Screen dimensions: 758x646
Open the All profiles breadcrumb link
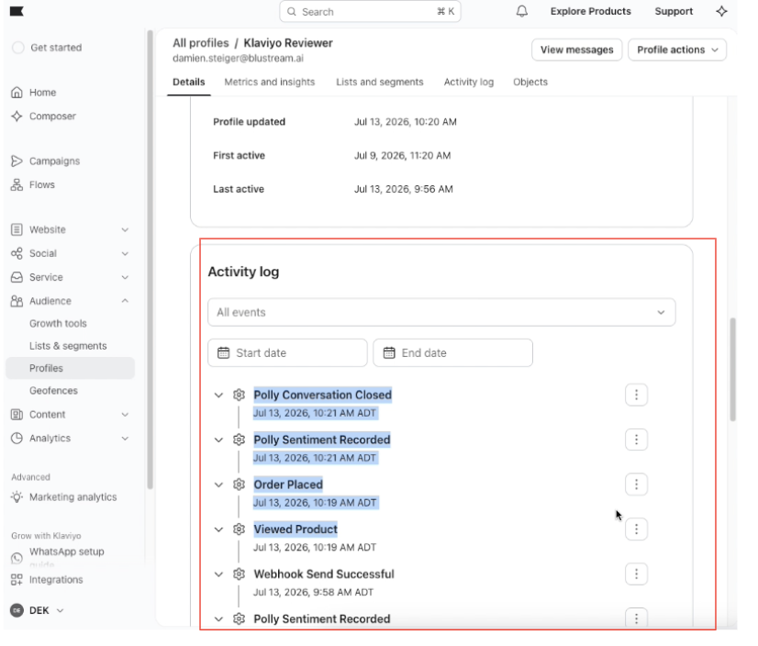coord(201,43)
